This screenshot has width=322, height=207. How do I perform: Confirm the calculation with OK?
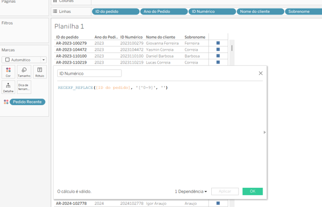pos(252,191)
